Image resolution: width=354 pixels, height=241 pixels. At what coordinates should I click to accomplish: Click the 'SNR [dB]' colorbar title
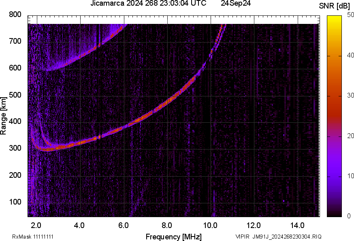[x=335, y=6]
